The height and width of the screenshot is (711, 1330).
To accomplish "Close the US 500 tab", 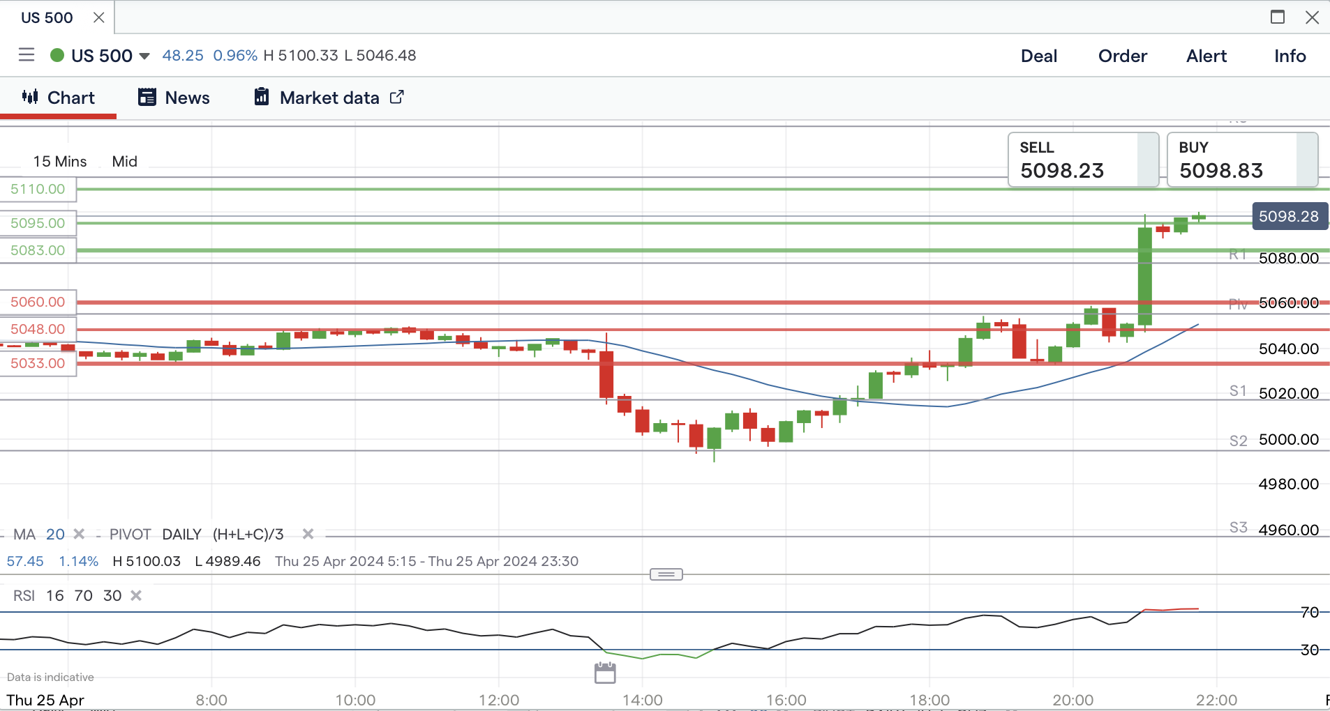I will click(99, 17).
